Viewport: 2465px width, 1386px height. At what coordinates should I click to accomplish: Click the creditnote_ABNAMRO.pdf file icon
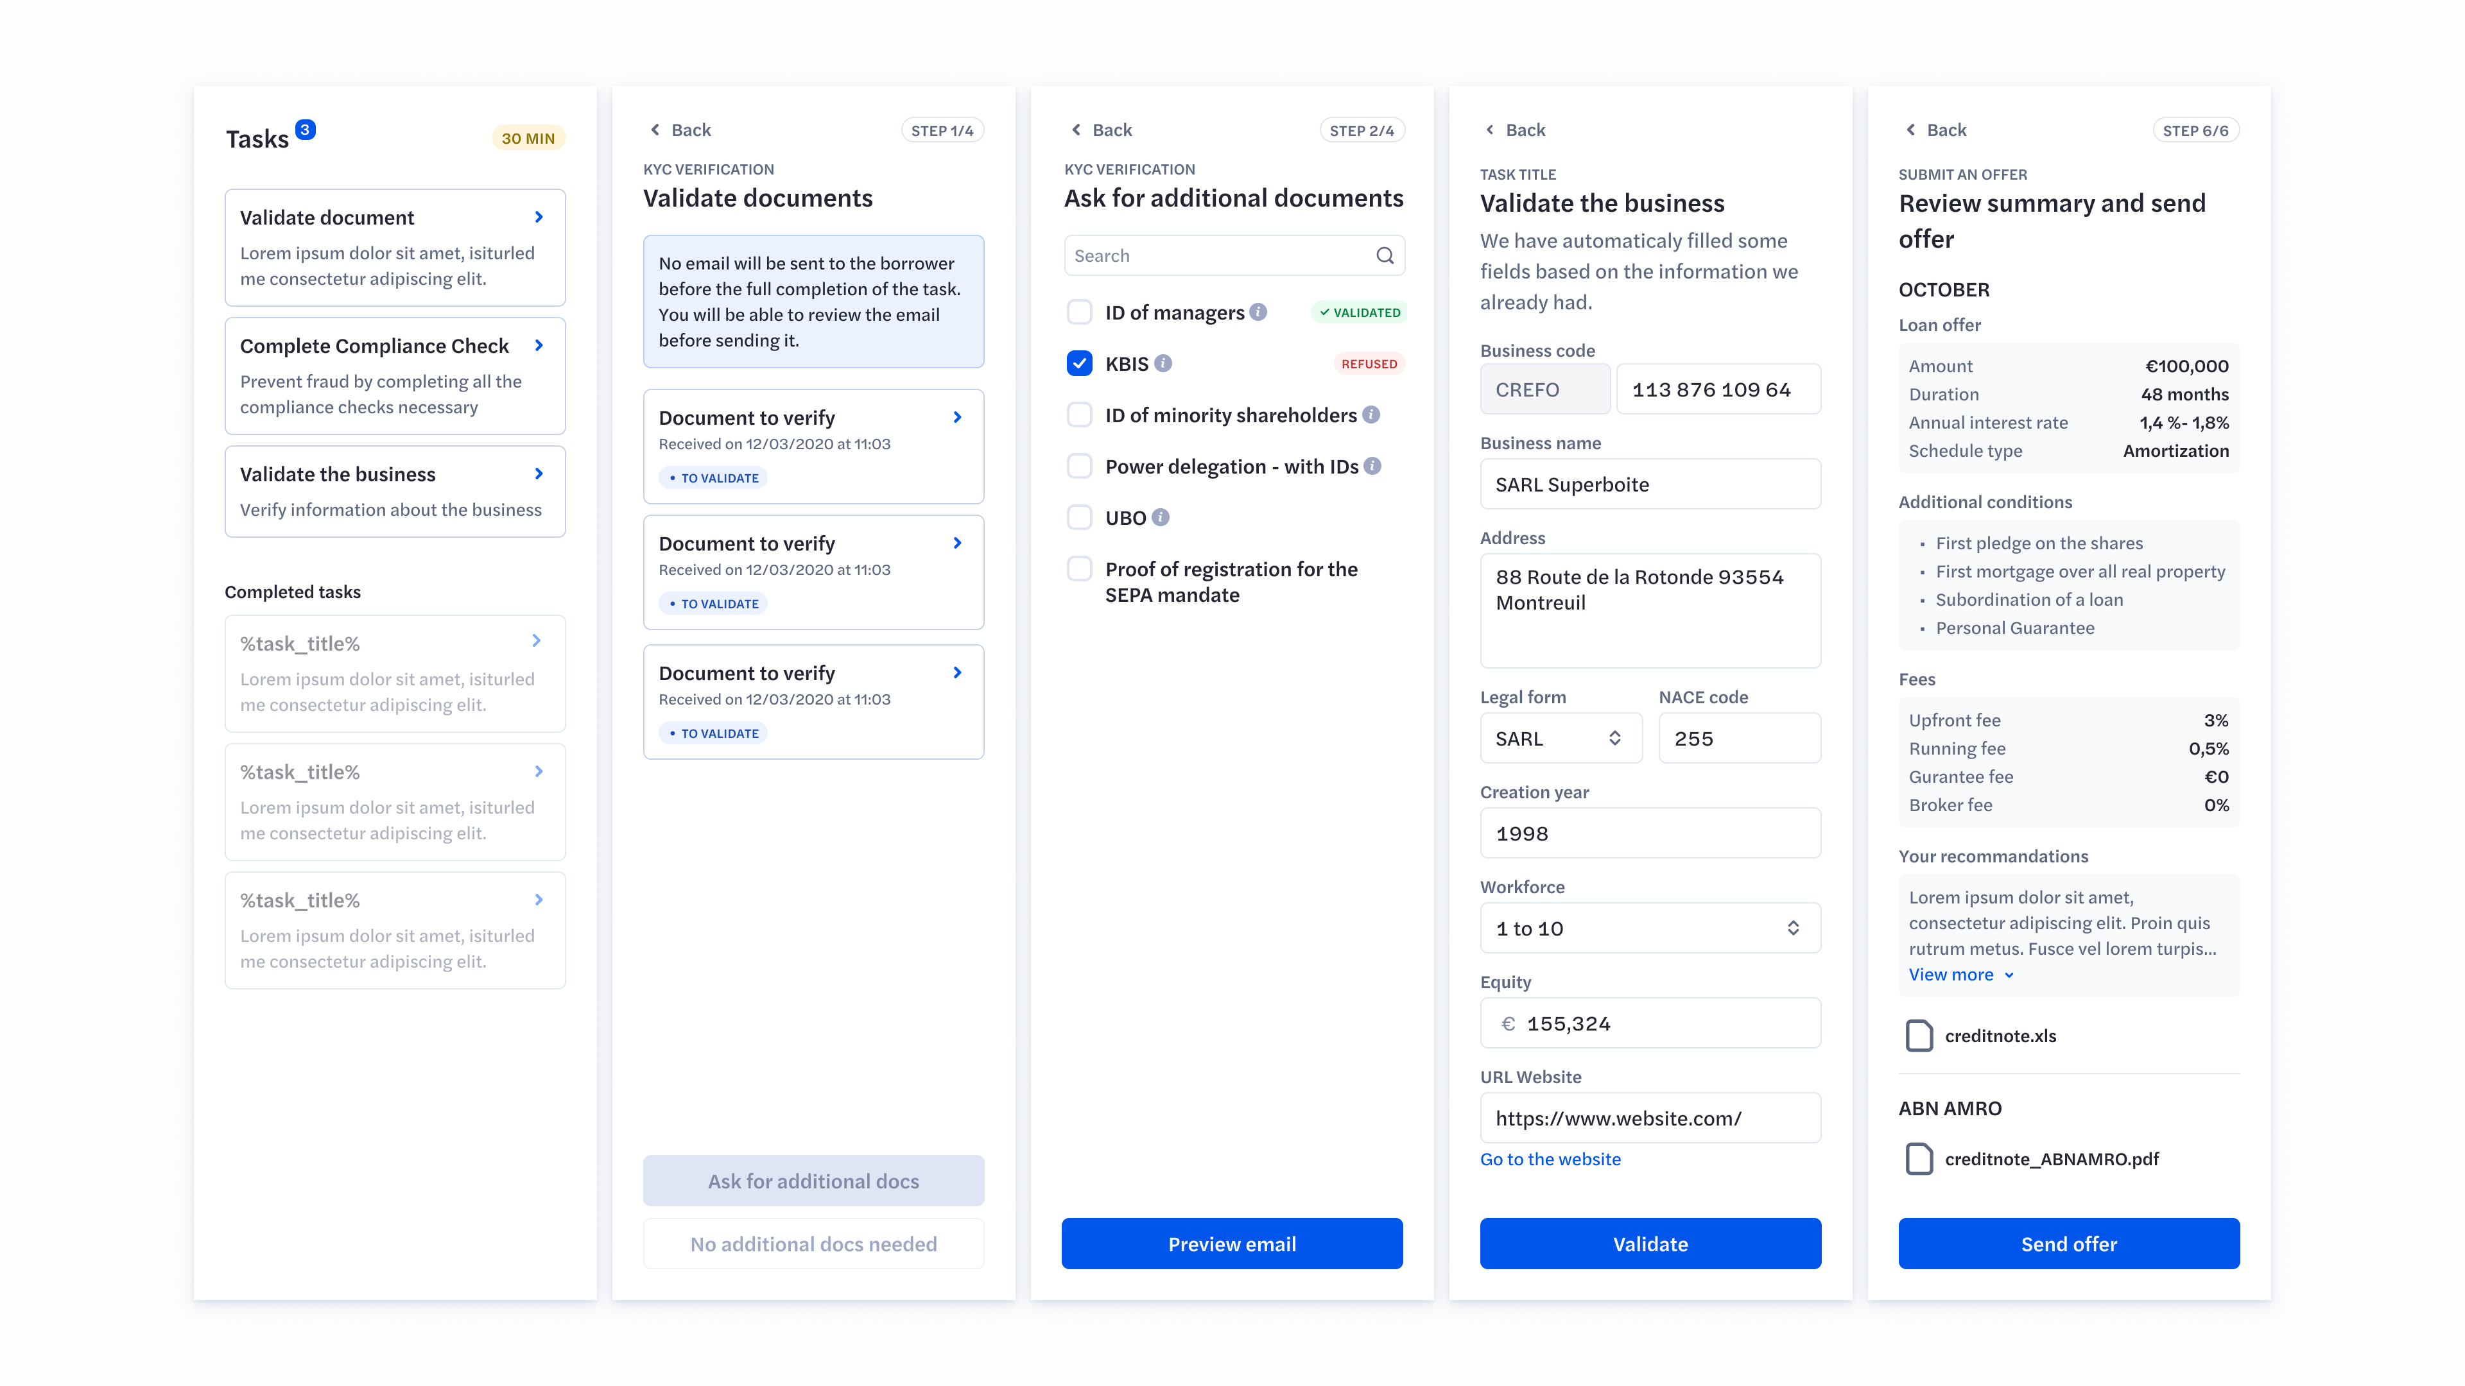click(x=1919, y=1159)
